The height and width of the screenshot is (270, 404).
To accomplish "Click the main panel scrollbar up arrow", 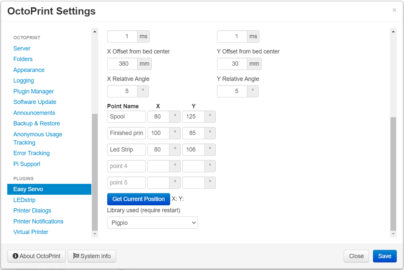I will [393, 31].
